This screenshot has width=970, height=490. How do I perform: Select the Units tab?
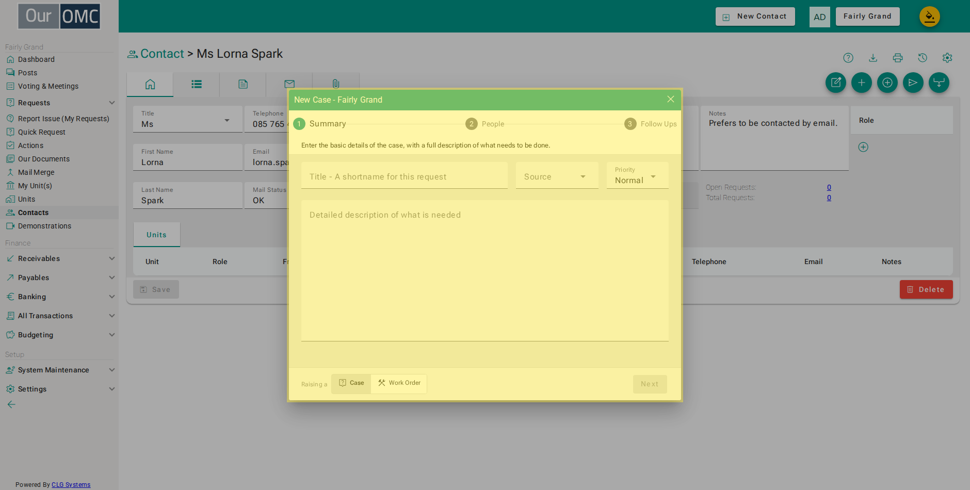click(157, 235)
